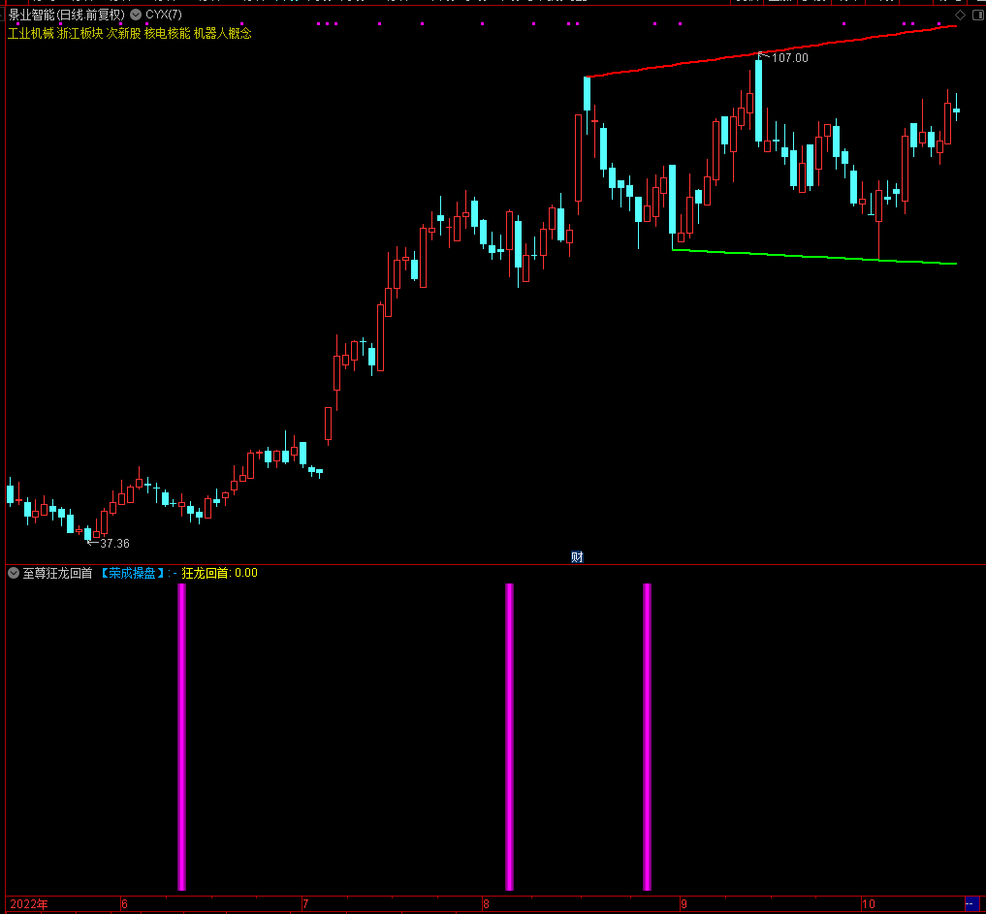This screenshot has width=986, height=914.
Task: Click the 107.00 high price label
Action: point(790,58)
